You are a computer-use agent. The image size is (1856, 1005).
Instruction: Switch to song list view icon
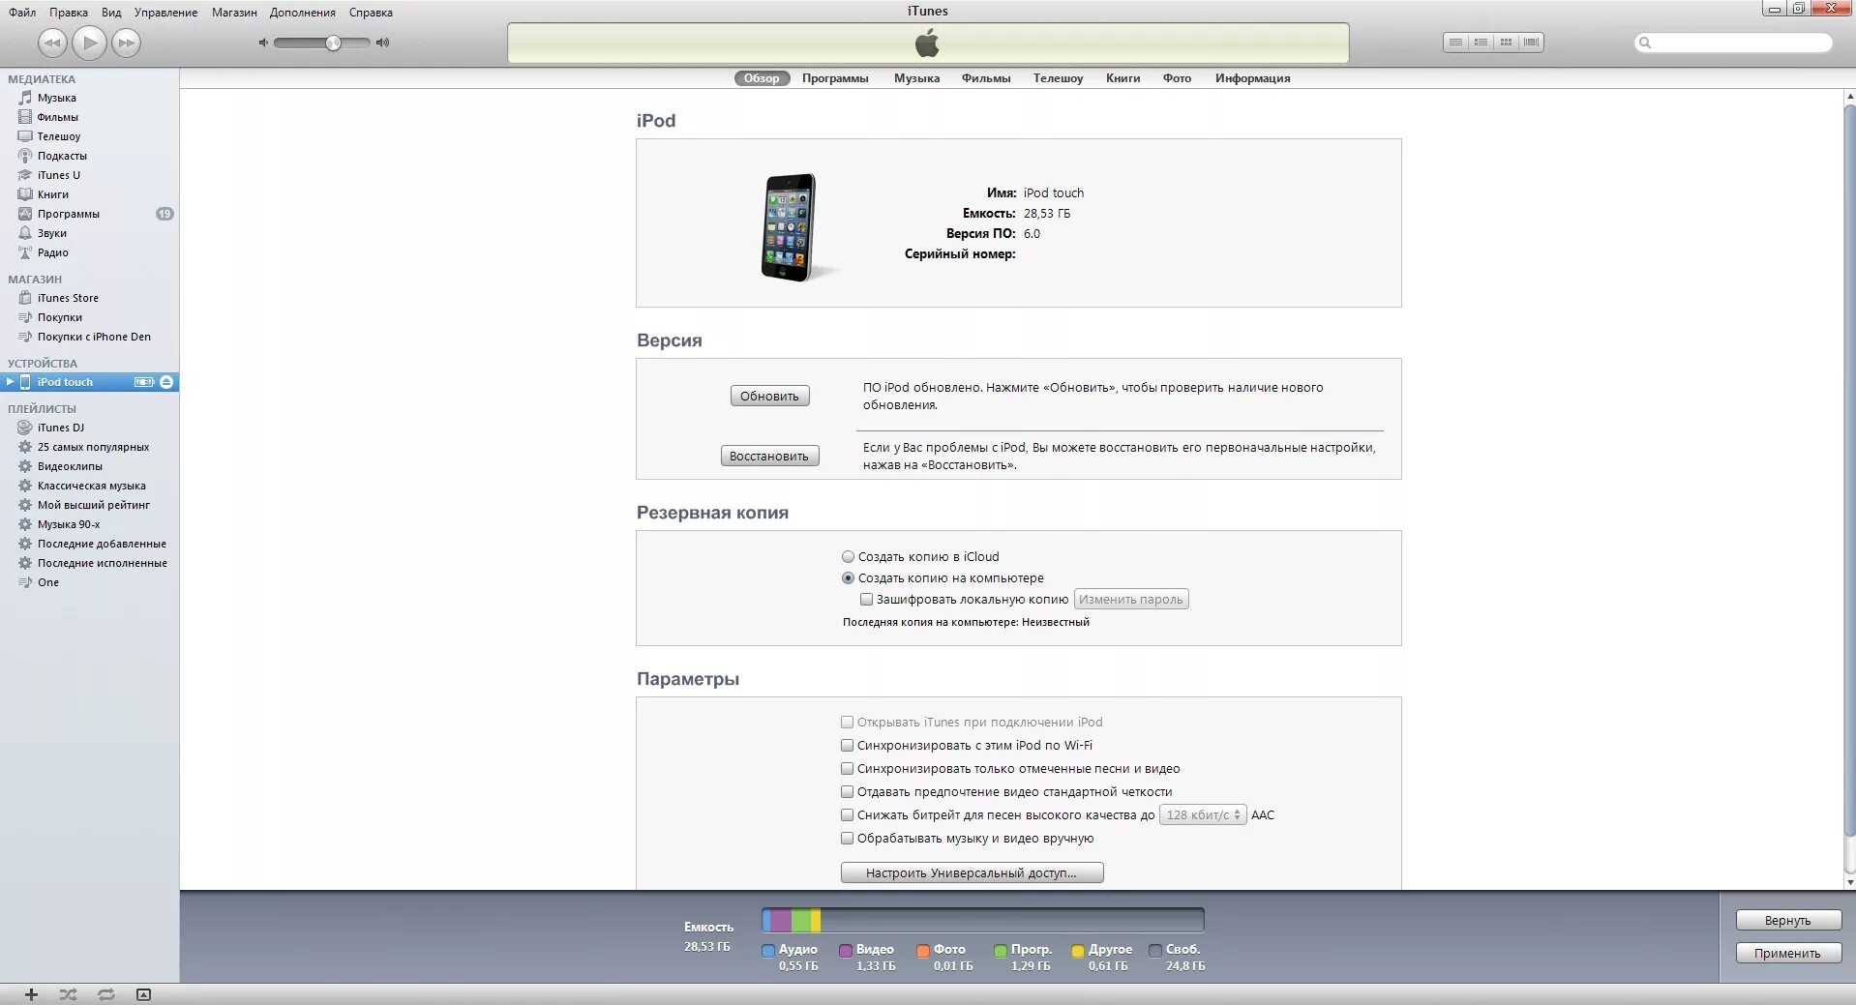[x=1455, y=43]
